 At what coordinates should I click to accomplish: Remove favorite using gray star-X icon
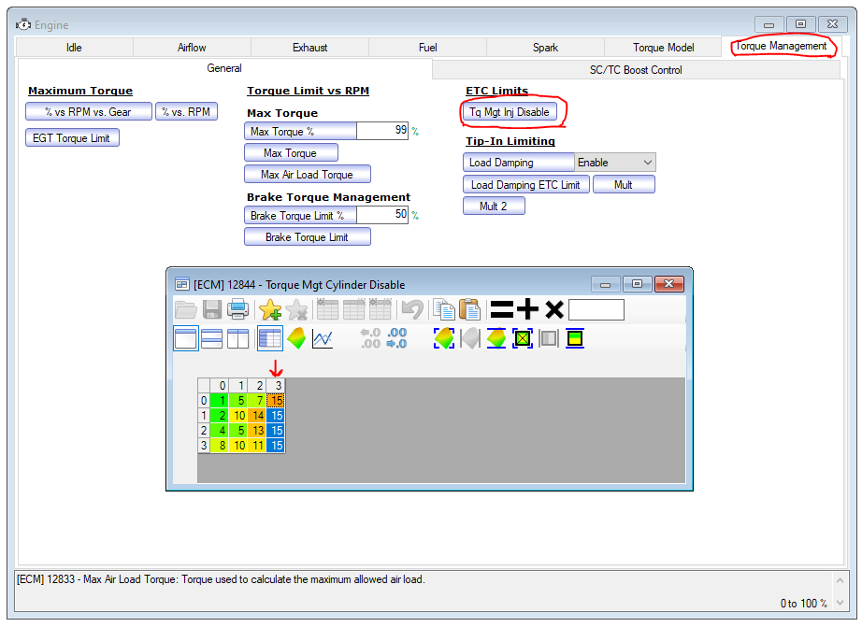pyautogui.click(x=297, y=310)
